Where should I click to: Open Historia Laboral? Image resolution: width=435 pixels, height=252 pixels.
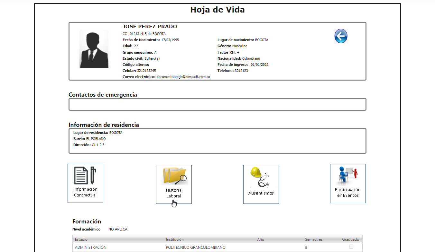(174, 184)
